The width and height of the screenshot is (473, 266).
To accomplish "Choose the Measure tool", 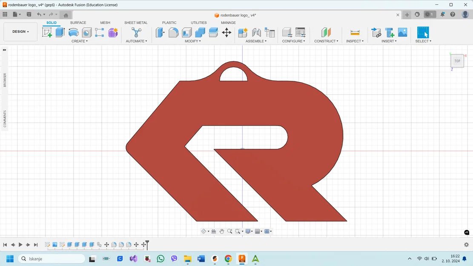I will click(355, 32).
